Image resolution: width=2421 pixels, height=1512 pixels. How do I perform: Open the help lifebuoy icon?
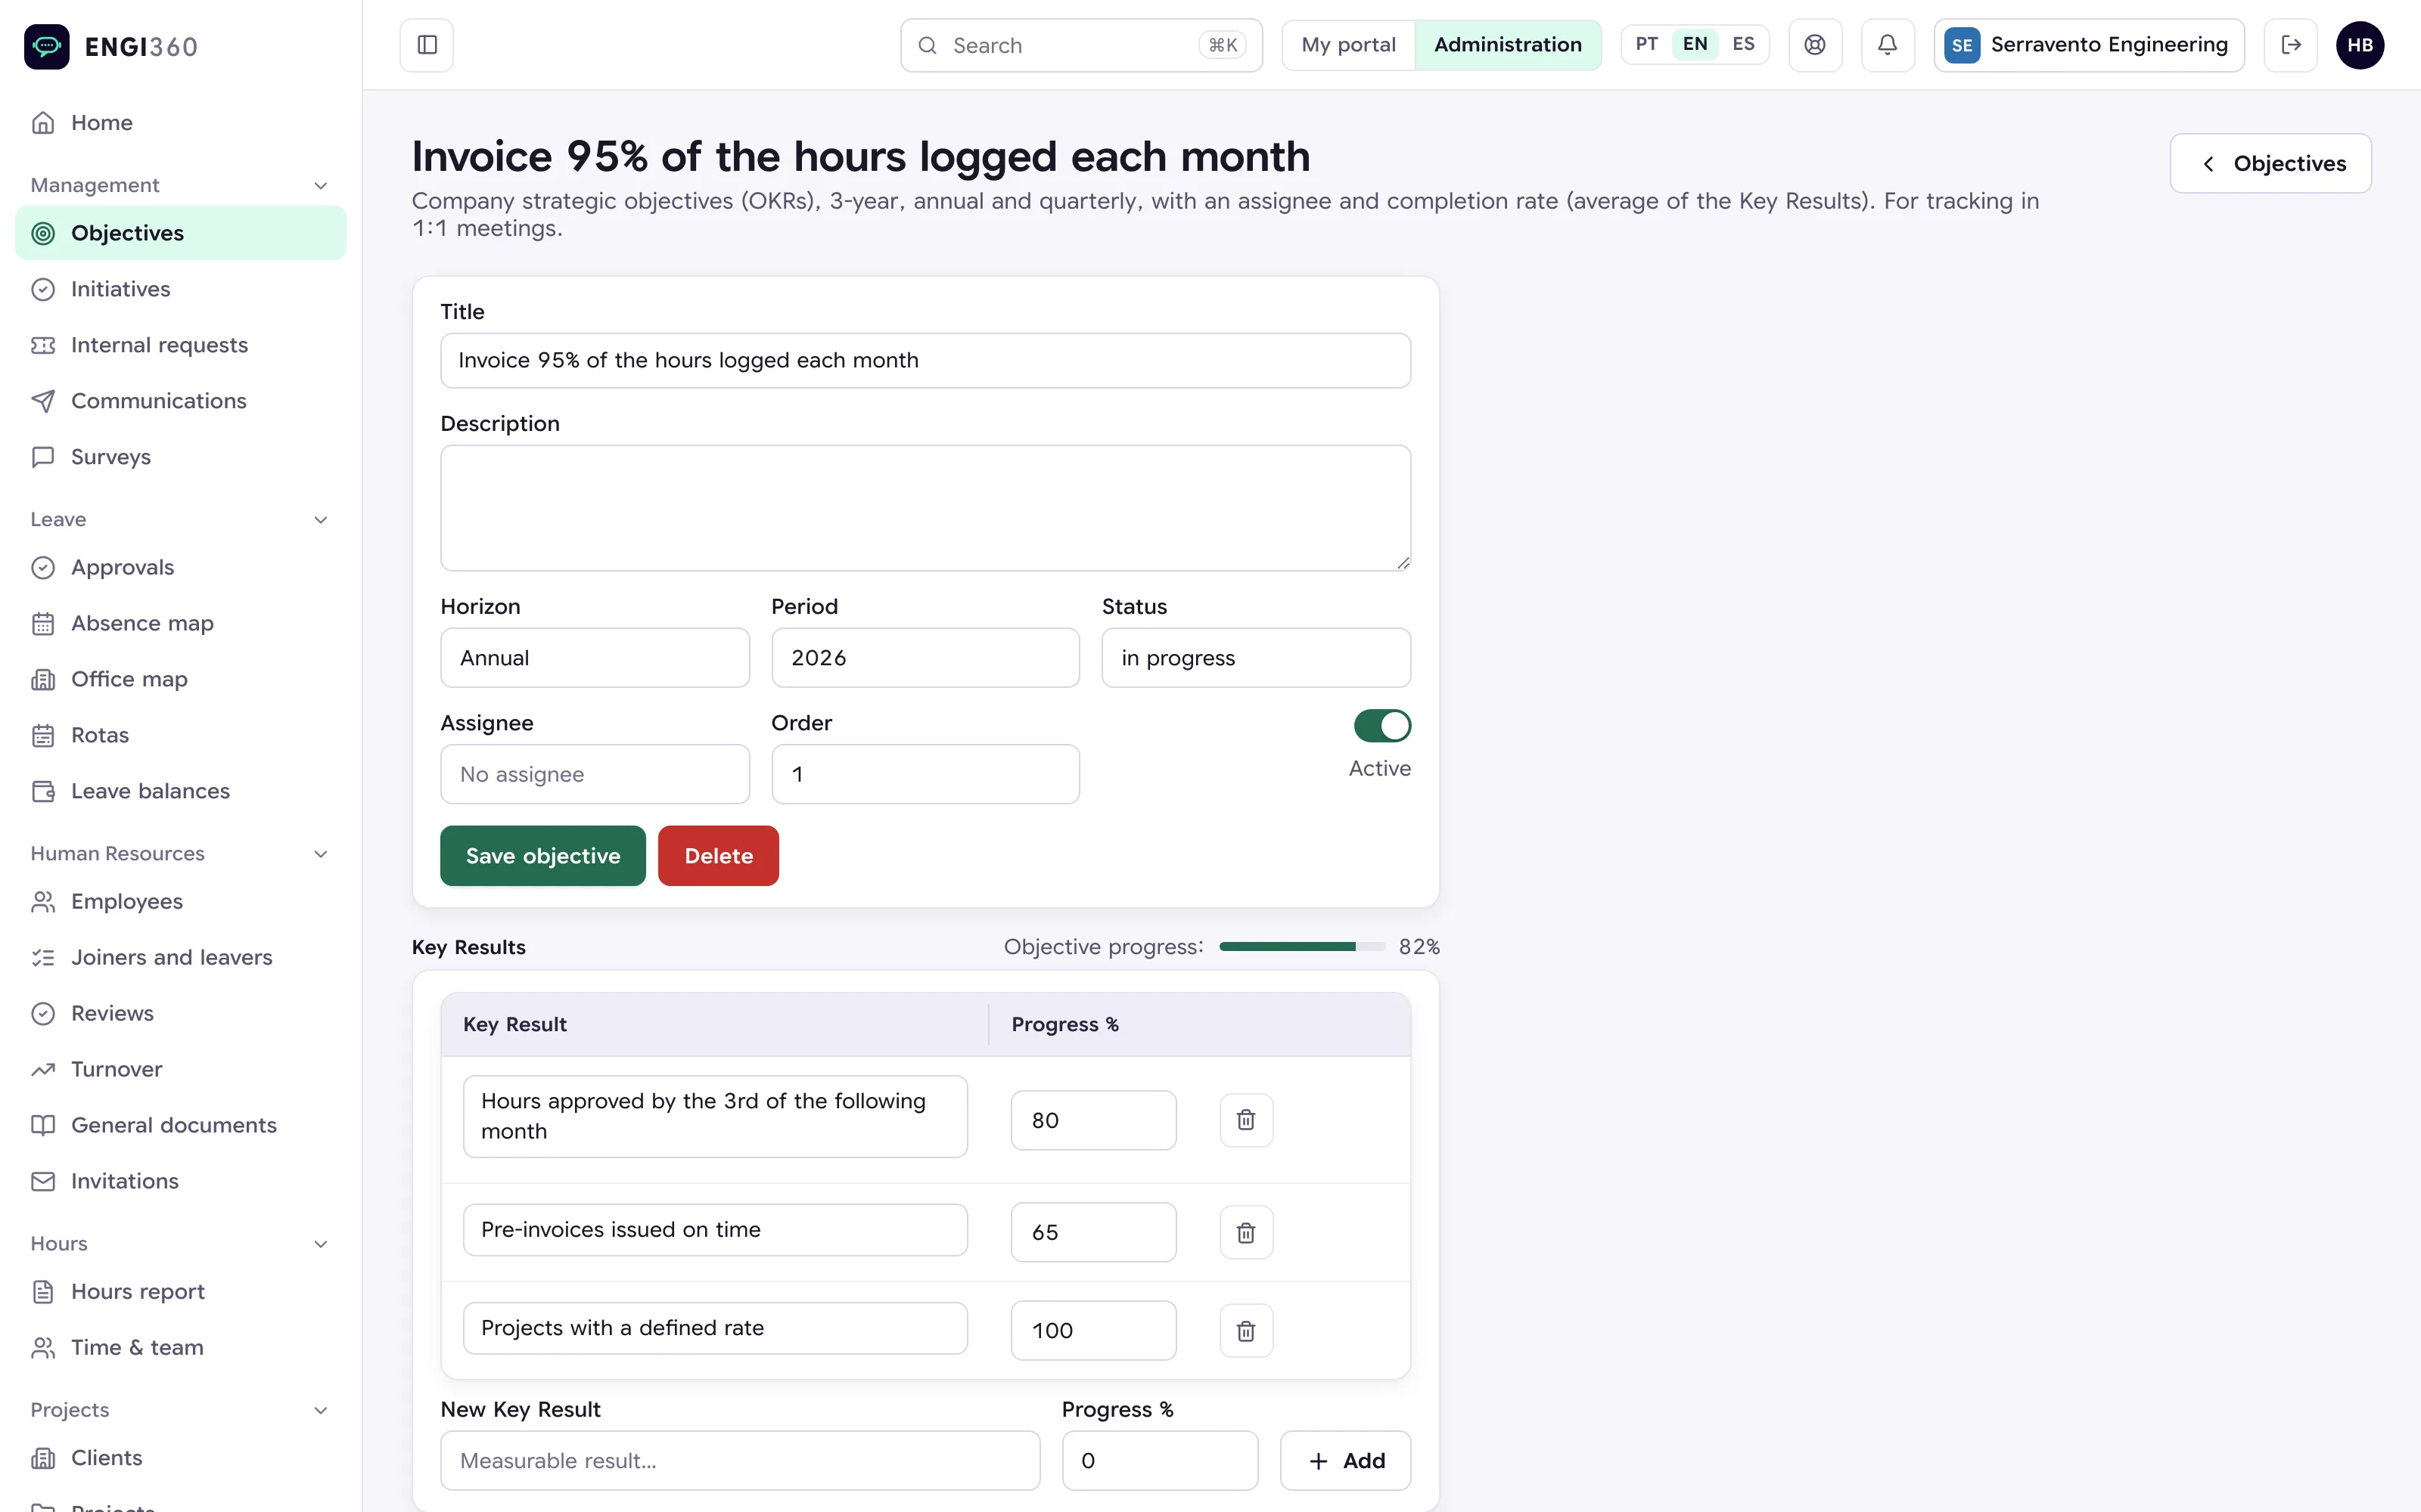pyautogui.click(x=1815, y=45)
